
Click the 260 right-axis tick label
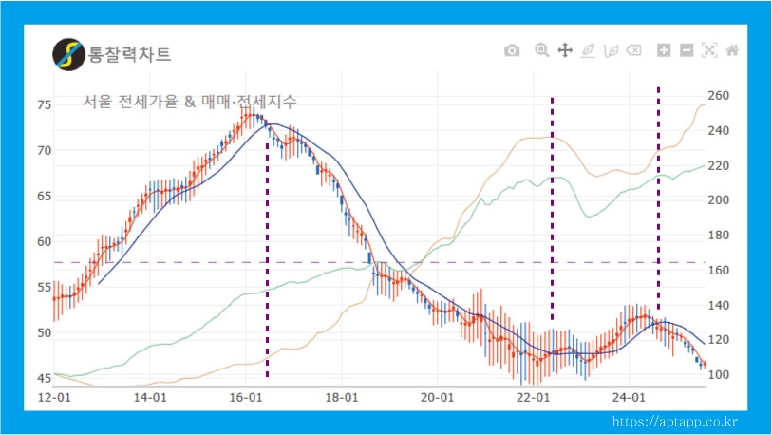click(718, 95)
